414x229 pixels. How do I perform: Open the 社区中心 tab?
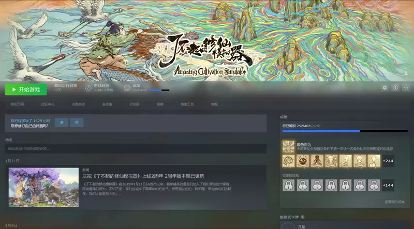pos(48,104)
